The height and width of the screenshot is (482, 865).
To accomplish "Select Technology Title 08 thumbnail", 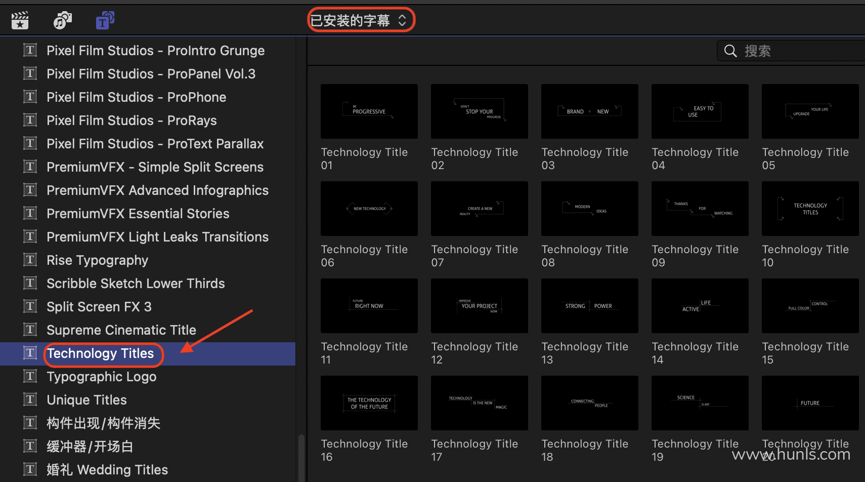I will (x=590, y=209).
